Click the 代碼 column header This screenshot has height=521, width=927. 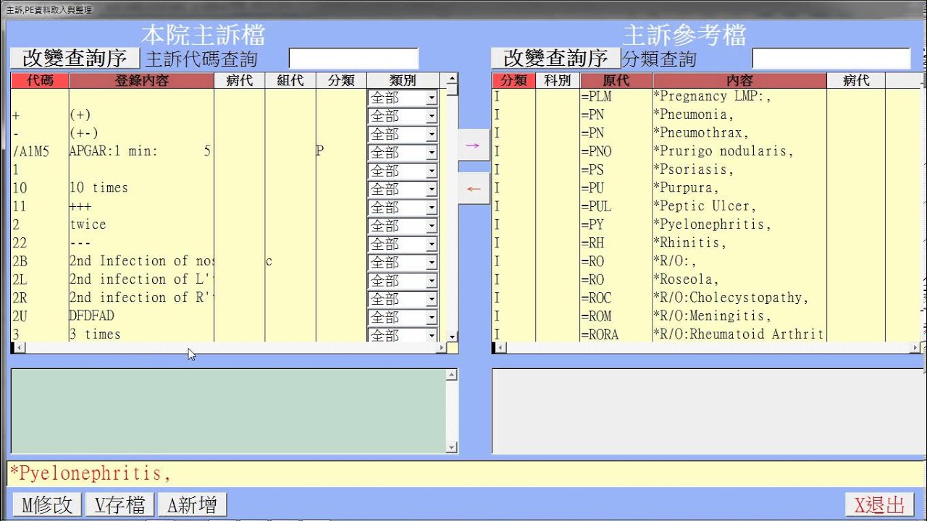[40, 80]
